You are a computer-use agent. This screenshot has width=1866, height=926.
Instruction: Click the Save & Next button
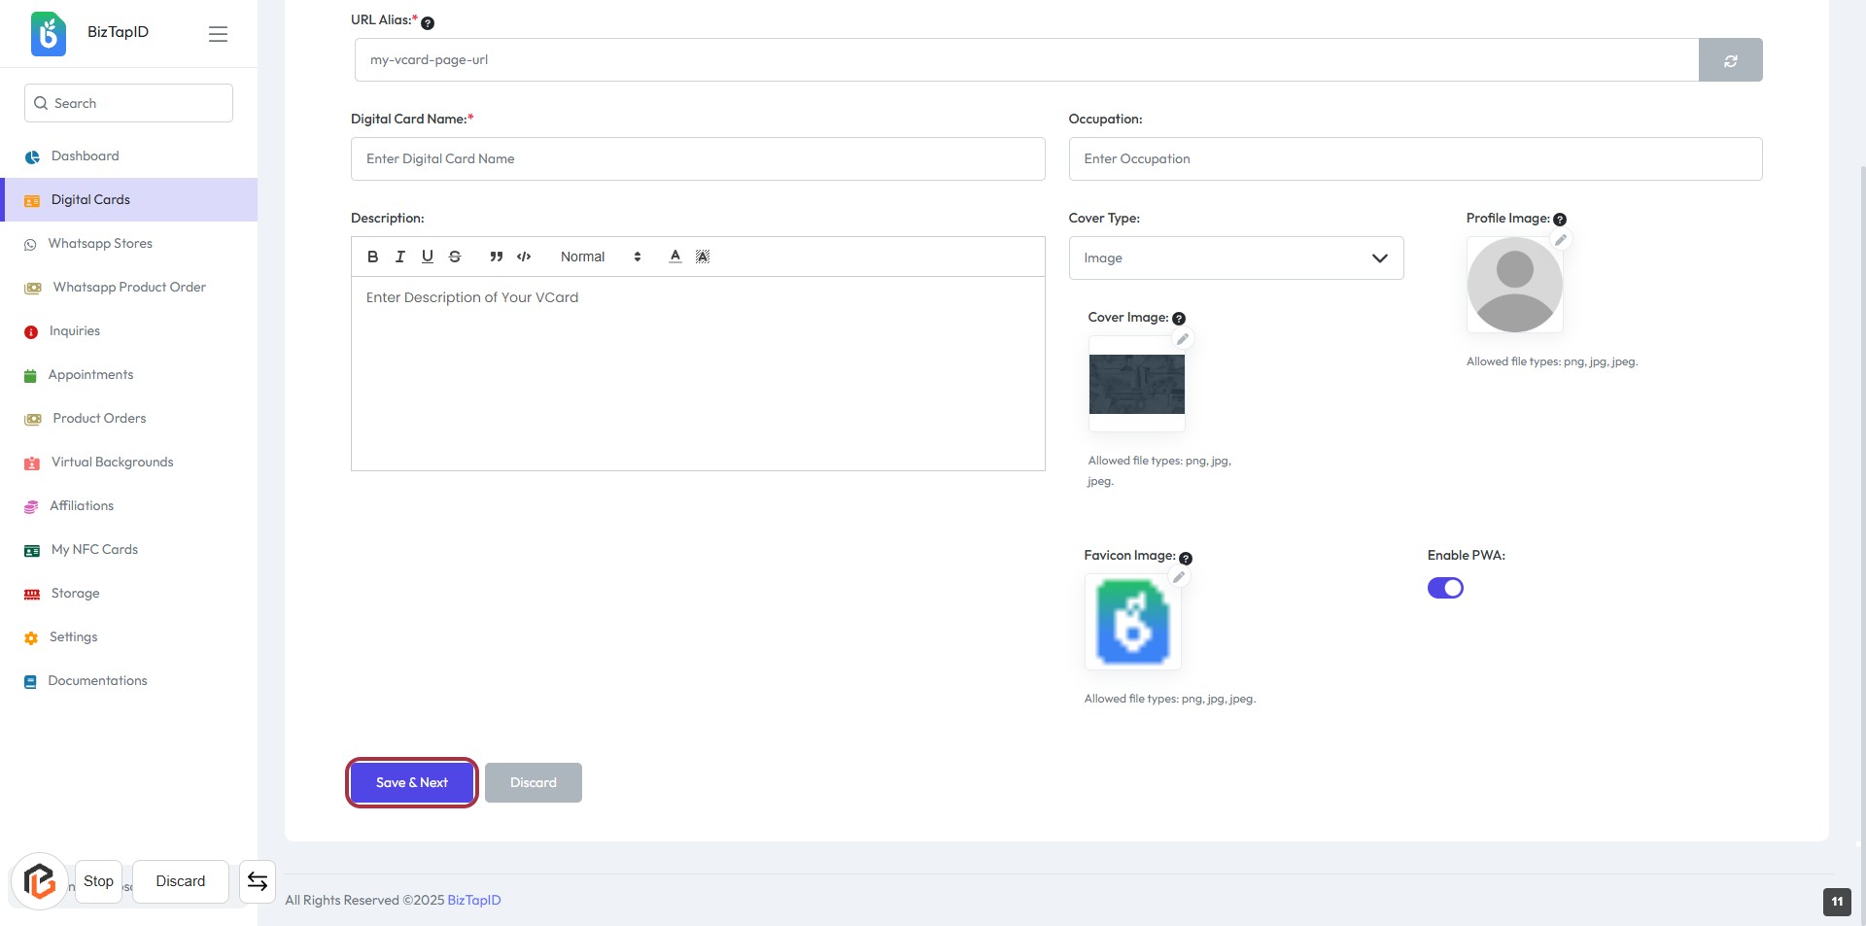pyautogui.click(x=412, y=783)
